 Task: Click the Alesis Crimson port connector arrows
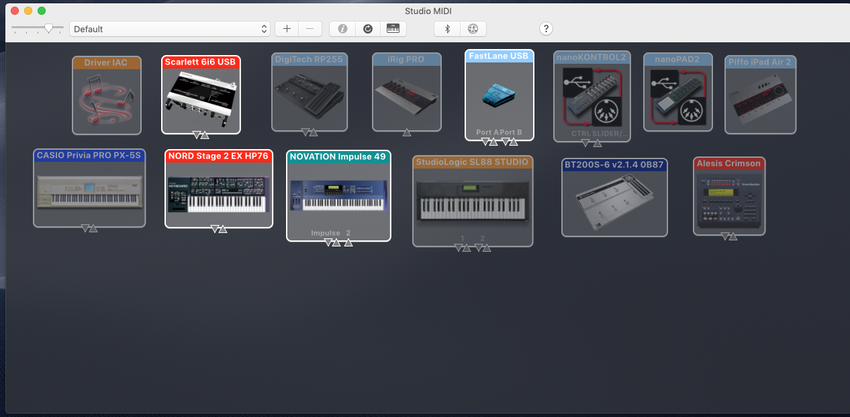coord(729,236)
